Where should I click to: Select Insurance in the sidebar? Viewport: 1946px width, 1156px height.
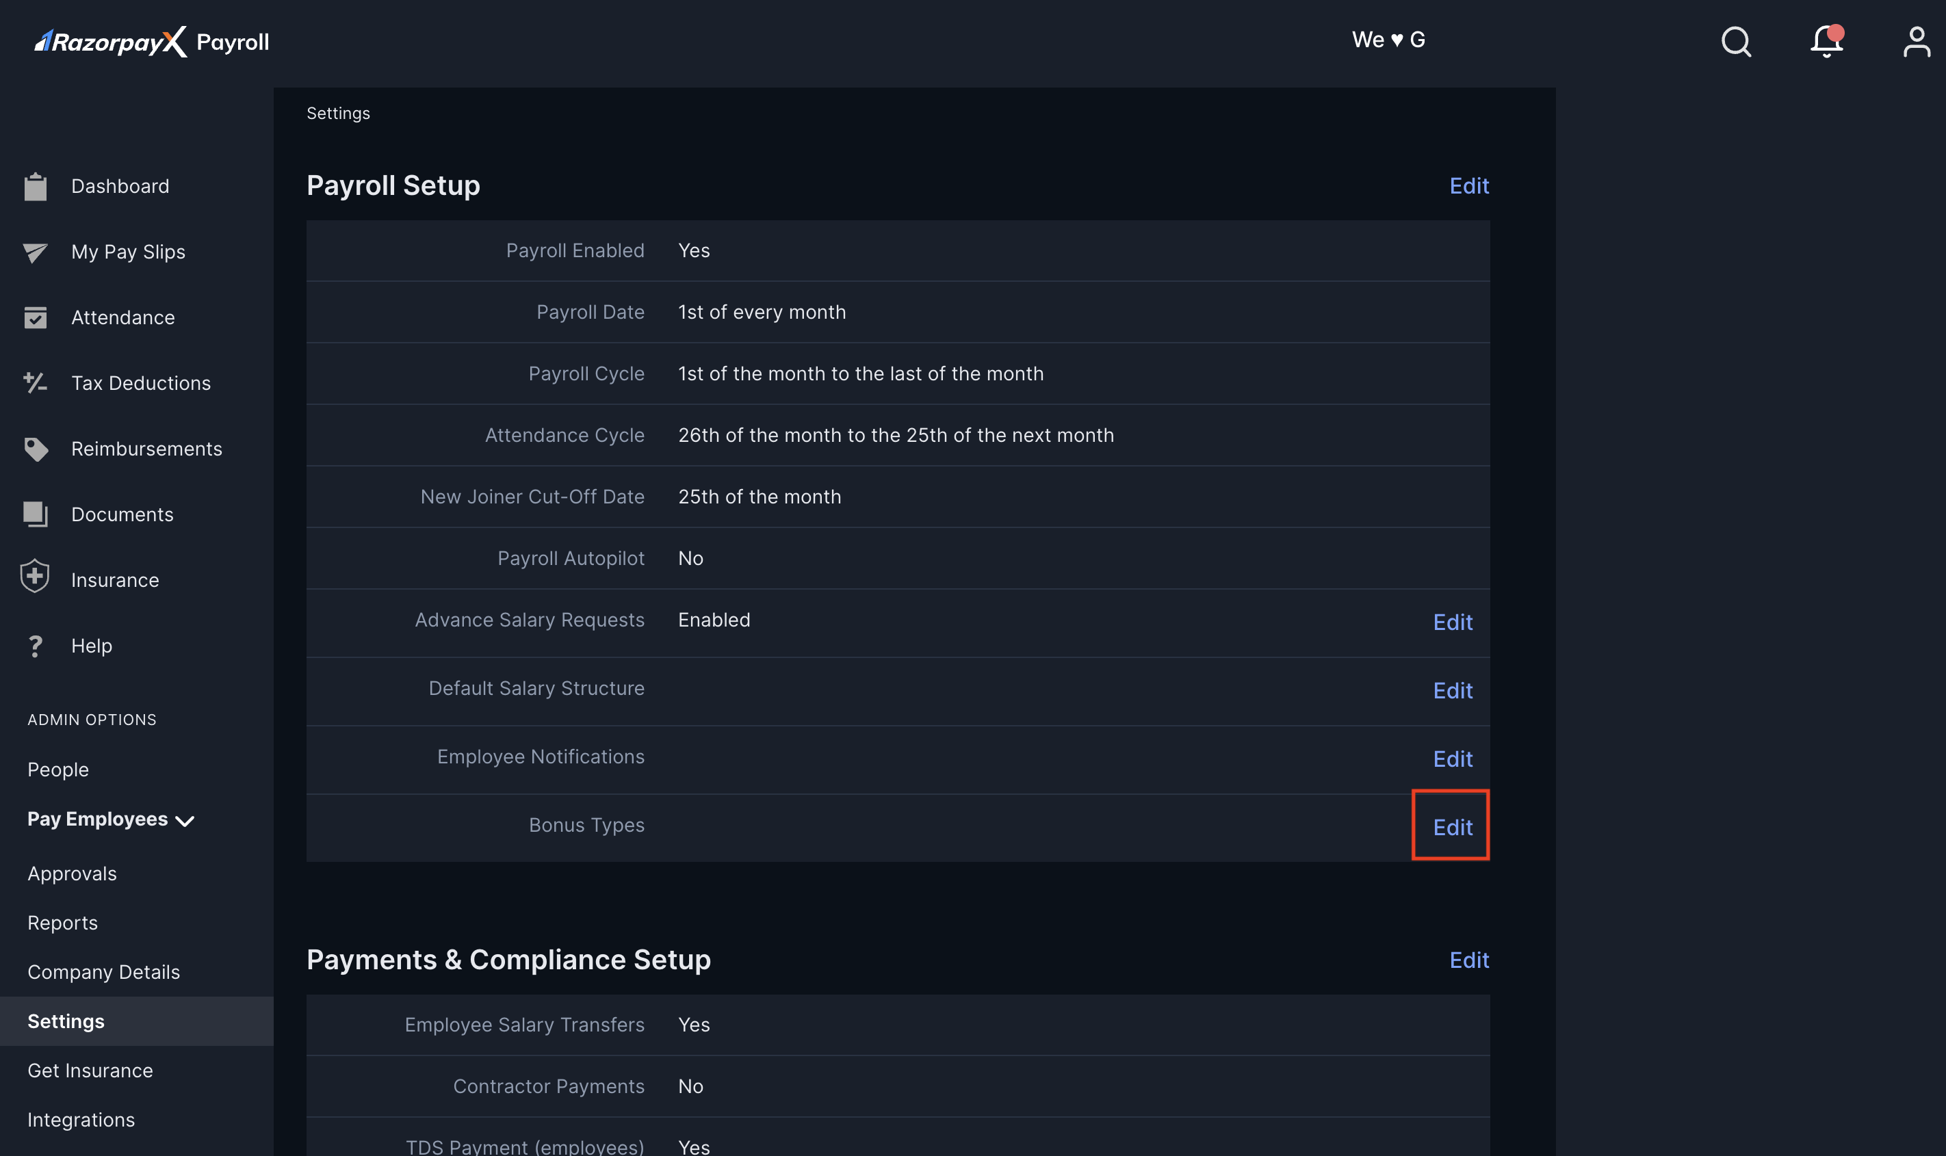pos(115,580)
